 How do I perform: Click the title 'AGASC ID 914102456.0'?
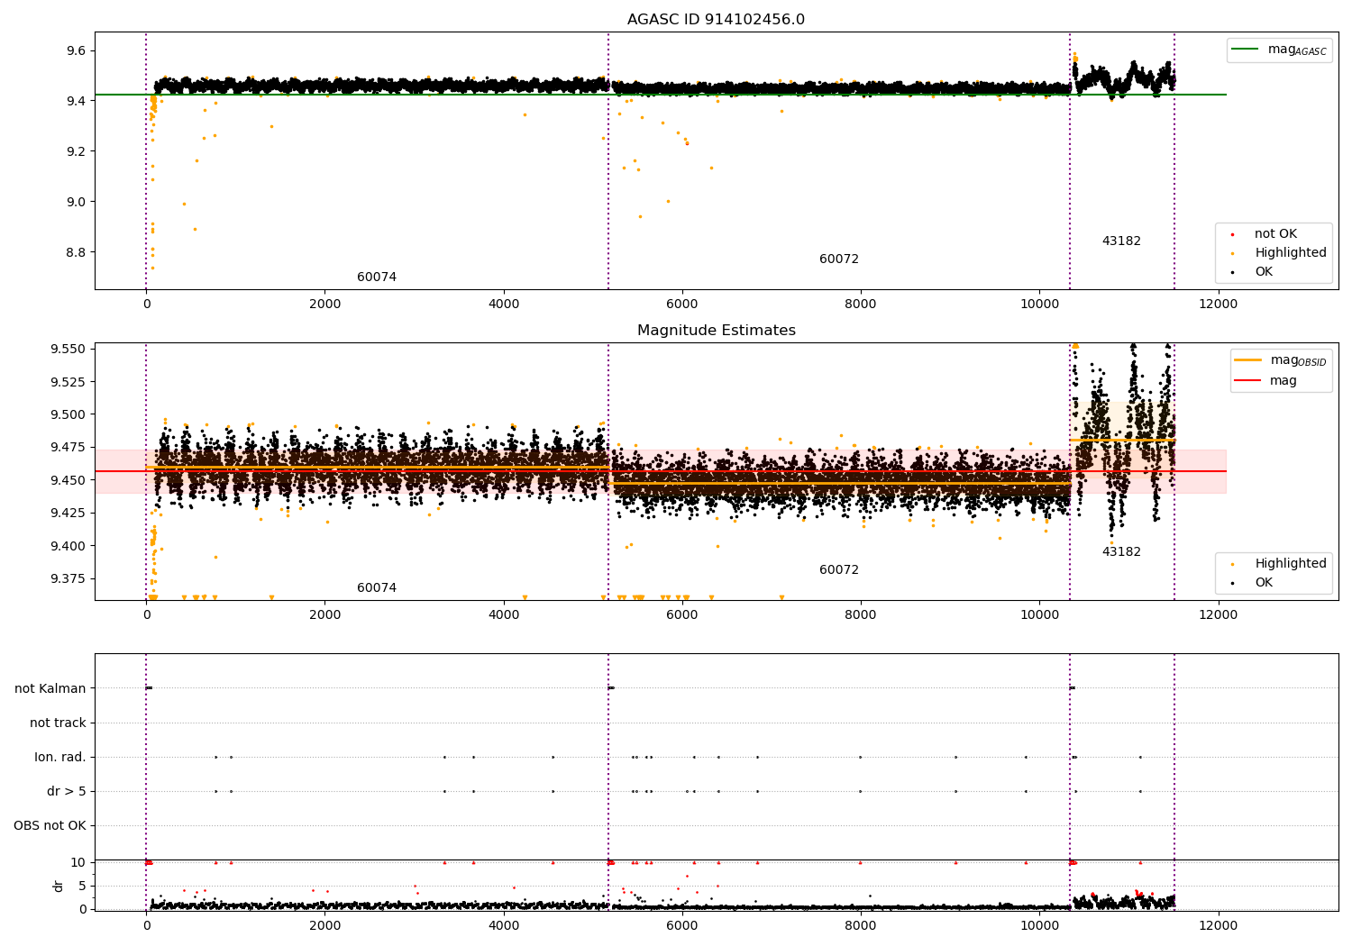716,20
